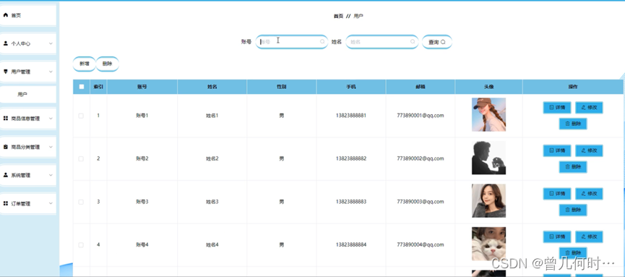Check the row checkbox for 账号1
The height and width of the screenshot is (277, 625).
81,116
